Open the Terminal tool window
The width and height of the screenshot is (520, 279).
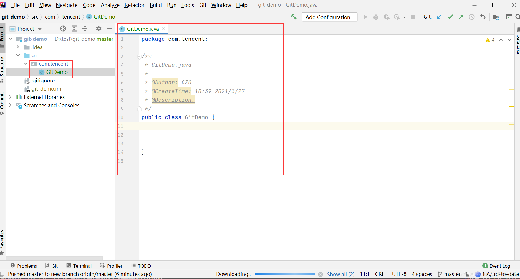coord(79,266)
